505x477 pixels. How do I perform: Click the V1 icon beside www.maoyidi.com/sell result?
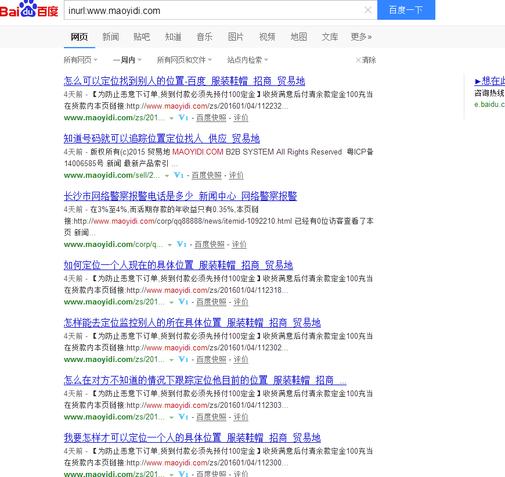[179, 175]
